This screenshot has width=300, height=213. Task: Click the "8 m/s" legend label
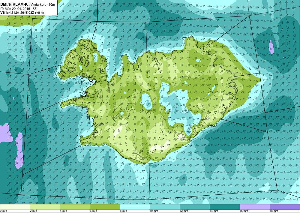coord(124,211)
